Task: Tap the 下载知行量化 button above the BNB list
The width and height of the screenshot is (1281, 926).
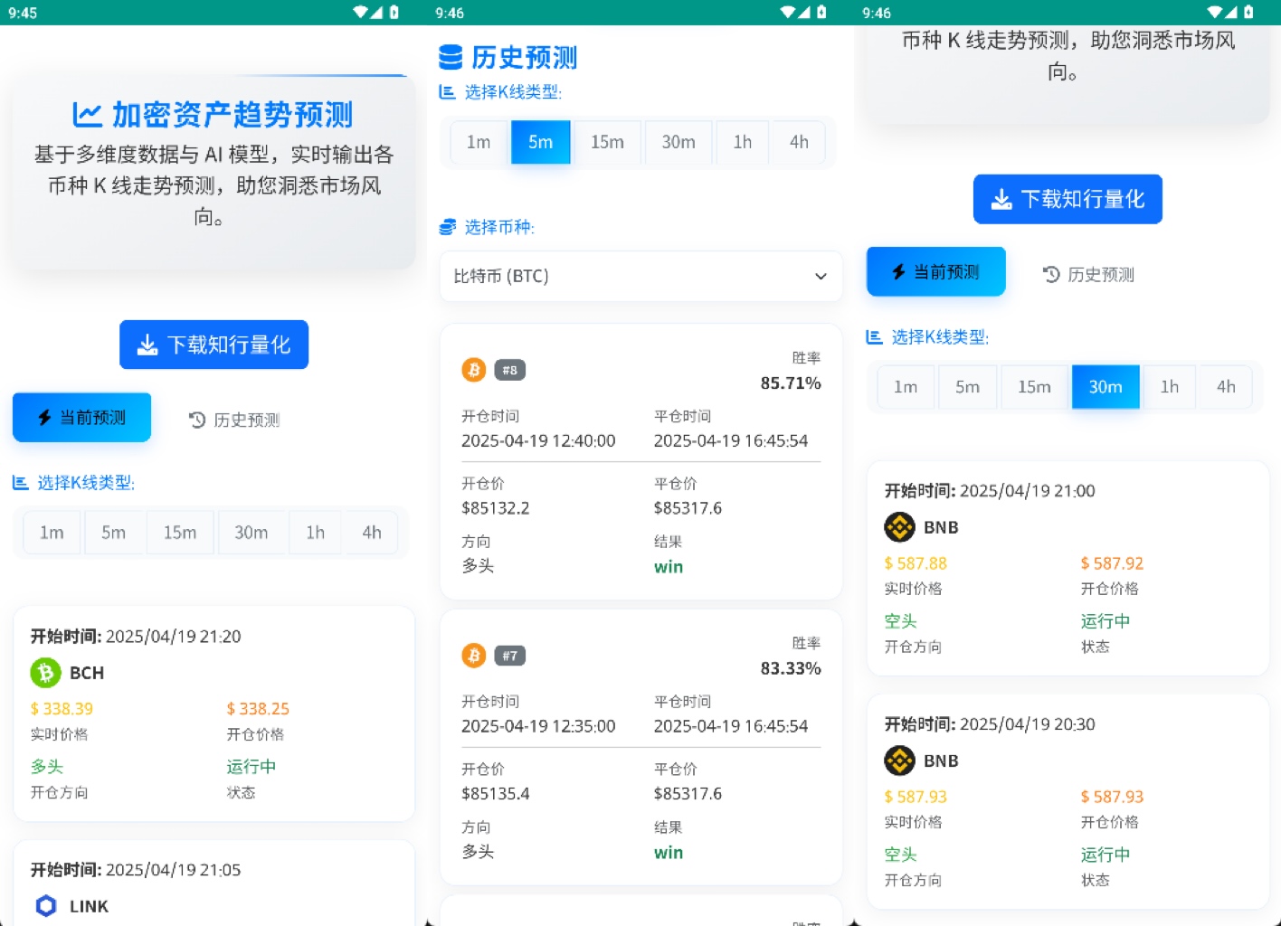Action: (1067, 199)
